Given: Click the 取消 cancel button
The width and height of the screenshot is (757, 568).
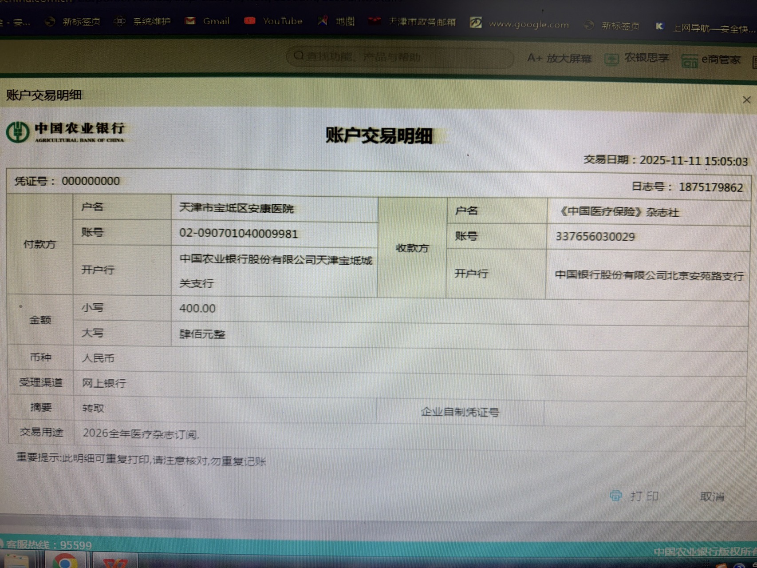Looking at the screenshot, I should click(x=712, y=497).
